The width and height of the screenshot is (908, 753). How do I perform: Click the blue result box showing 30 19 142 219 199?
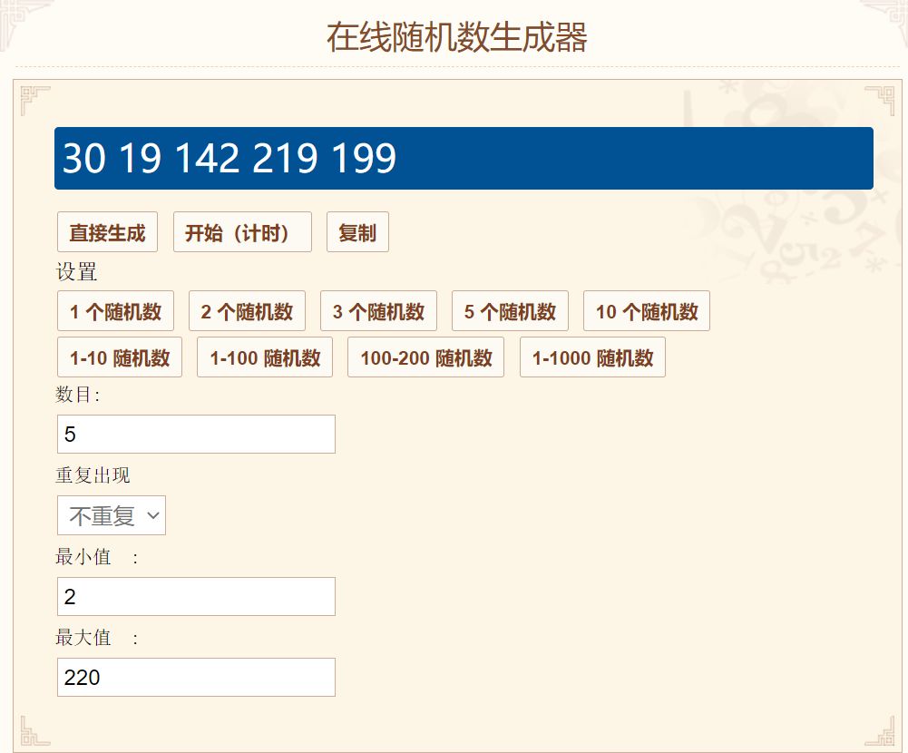pos(464,158)
